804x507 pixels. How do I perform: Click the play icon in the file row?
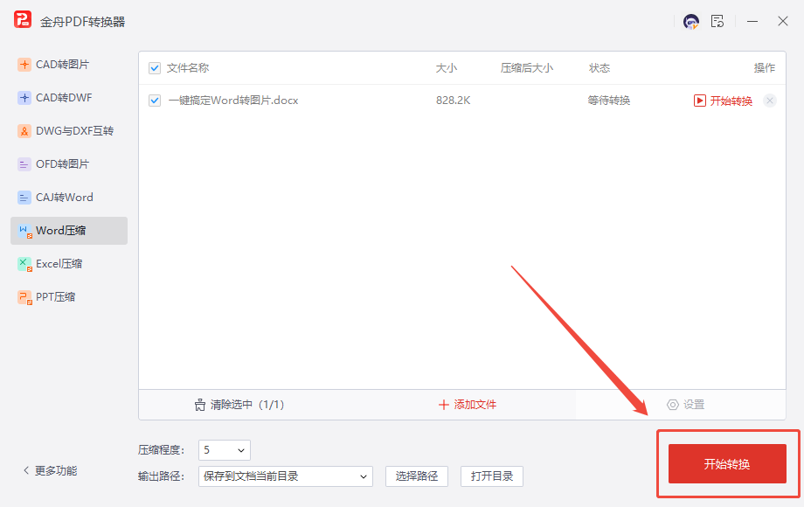699,101
